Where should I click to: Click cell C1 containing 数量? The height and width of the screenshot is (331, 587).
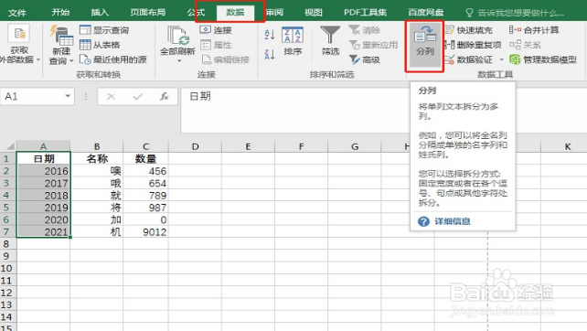145,159
